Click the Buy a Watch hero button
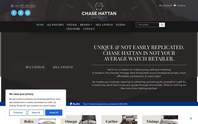This screenshot has width=198, height=124. (x=35, y=67)
